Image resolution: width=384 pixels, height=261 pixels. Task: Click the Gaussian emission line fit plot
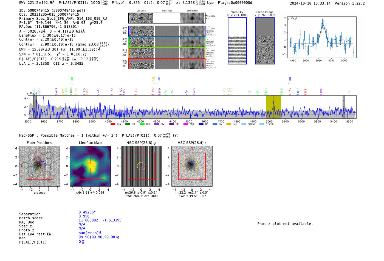(x=322, y=37)
